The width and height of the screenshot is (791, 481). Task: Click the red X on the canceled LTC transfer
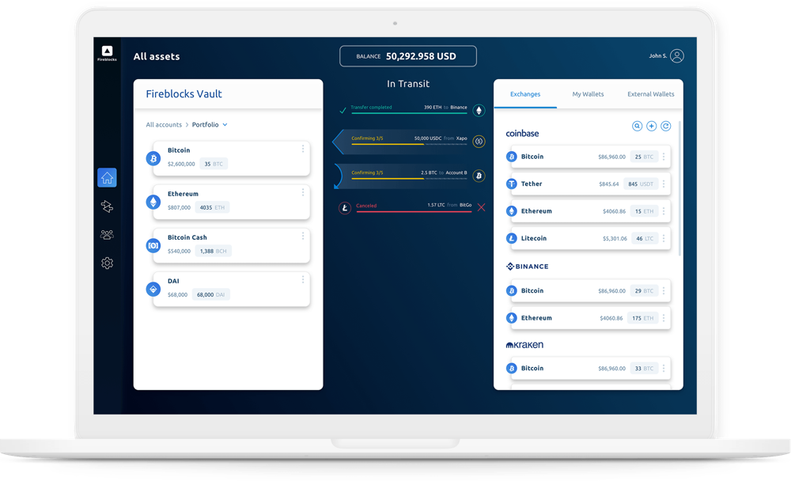tap(481, 208)
